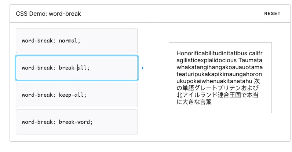Click the 'CSS Demo: word-break' title
Viewport: 292px width, 152px height.
[x=48, y=14]
